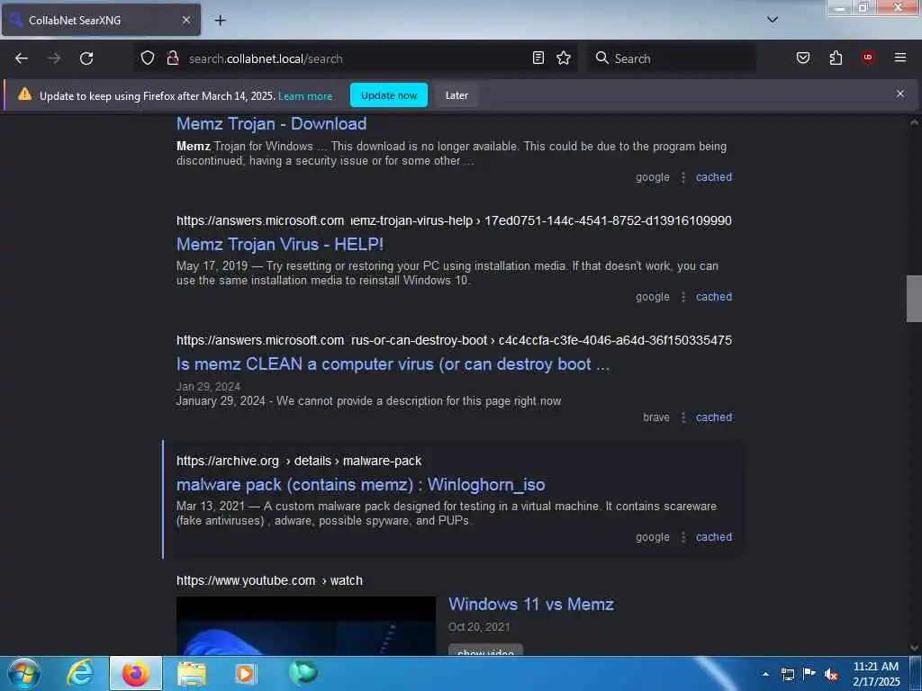Open Memz Trojan Virus - HELP! result

pyautogui.click(x=280, y=244)
